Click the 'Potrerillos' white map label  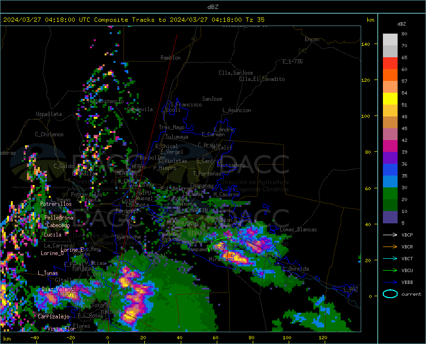56,204
